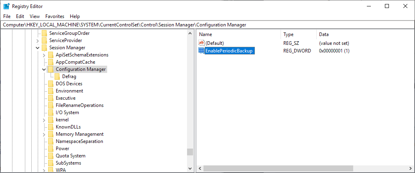The width and height of the screenshot is (415, 173).
Task: Click the values pane scroll left arrow
Action: tap(200, 169)
